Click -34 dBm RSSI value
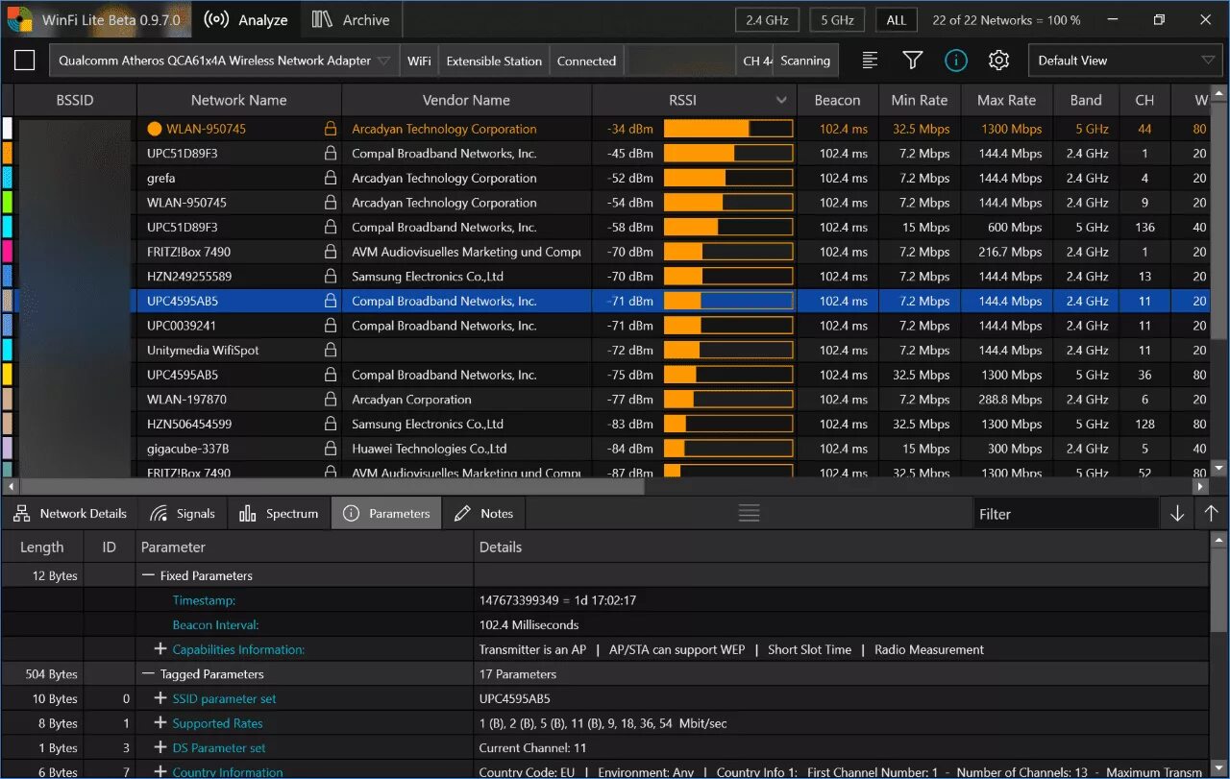Viewport: 1230px width, 779px height. pyautogui.click(x=629, y=129)
